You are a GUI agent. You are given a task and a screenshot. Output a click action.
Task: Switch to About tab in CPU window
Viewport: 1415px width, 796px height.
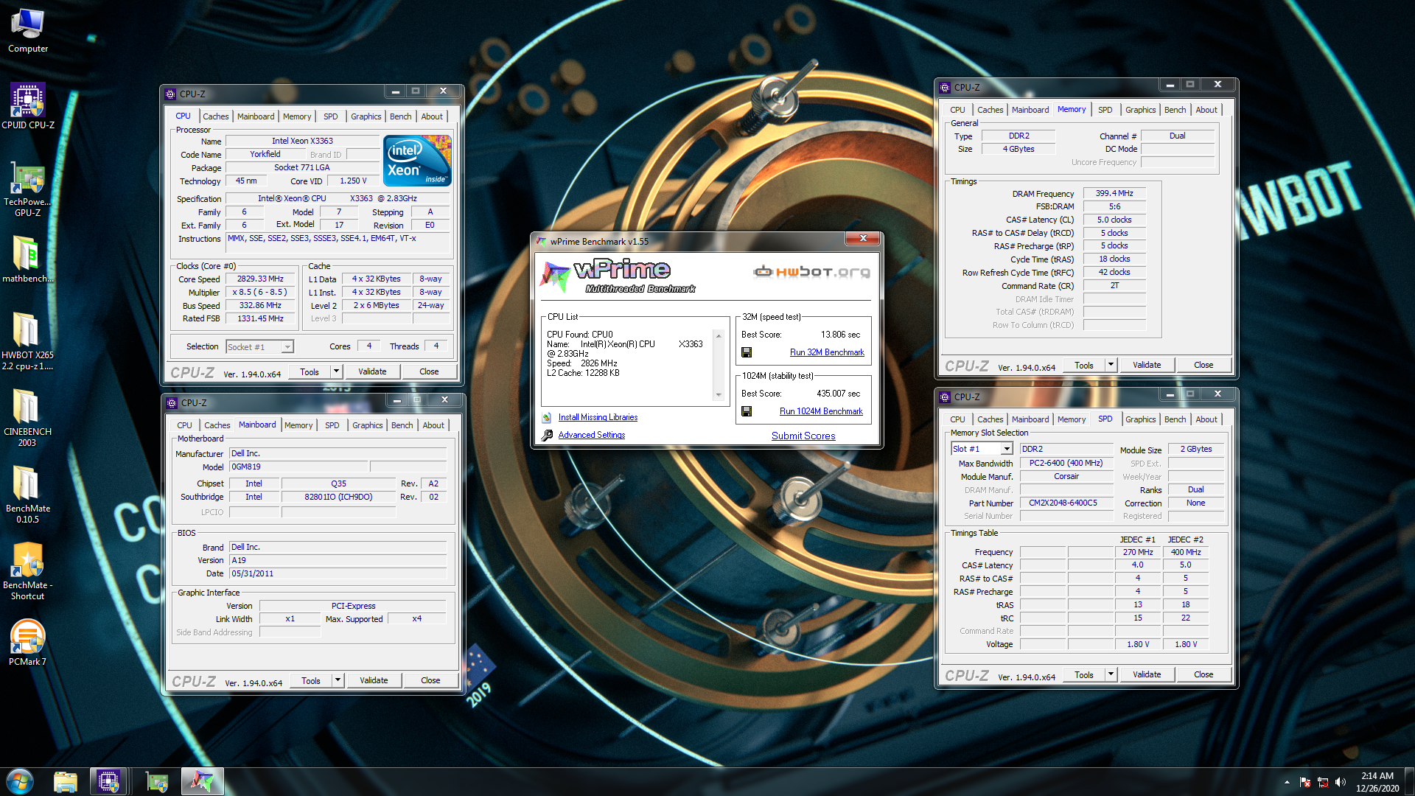pyautogui.click(x=432, y=116)
